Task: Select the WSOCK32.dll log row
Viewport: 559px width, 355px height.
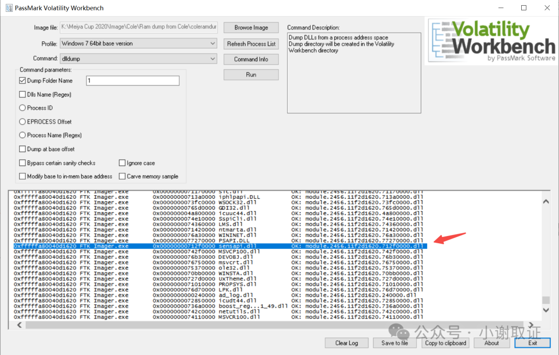Action: [x=218, y=202]
